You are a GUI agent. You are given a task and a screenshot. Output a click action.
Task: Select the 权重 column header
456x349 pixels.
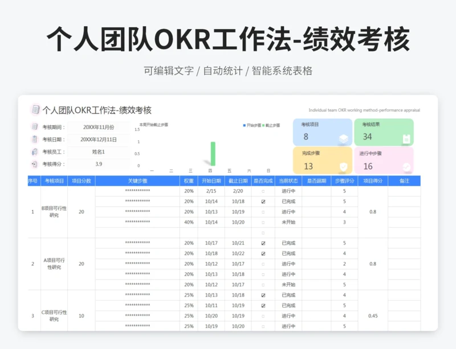pos(189,180)
